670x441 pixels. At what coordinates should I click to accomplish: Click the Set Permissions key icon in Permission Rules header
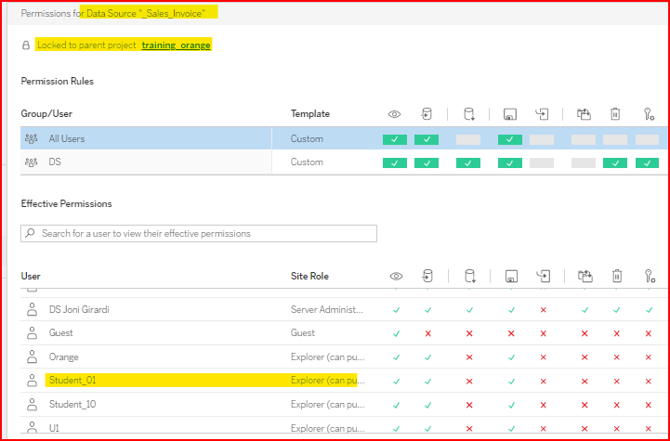pos(649,114)
